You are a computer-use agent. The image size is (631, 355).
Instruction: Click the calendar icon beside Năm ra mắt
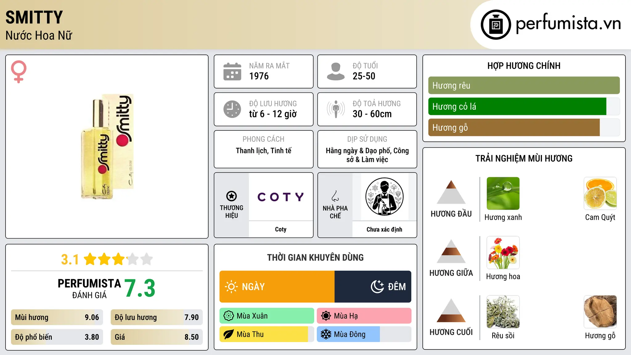pyautogui.click(x=232, y=71)
